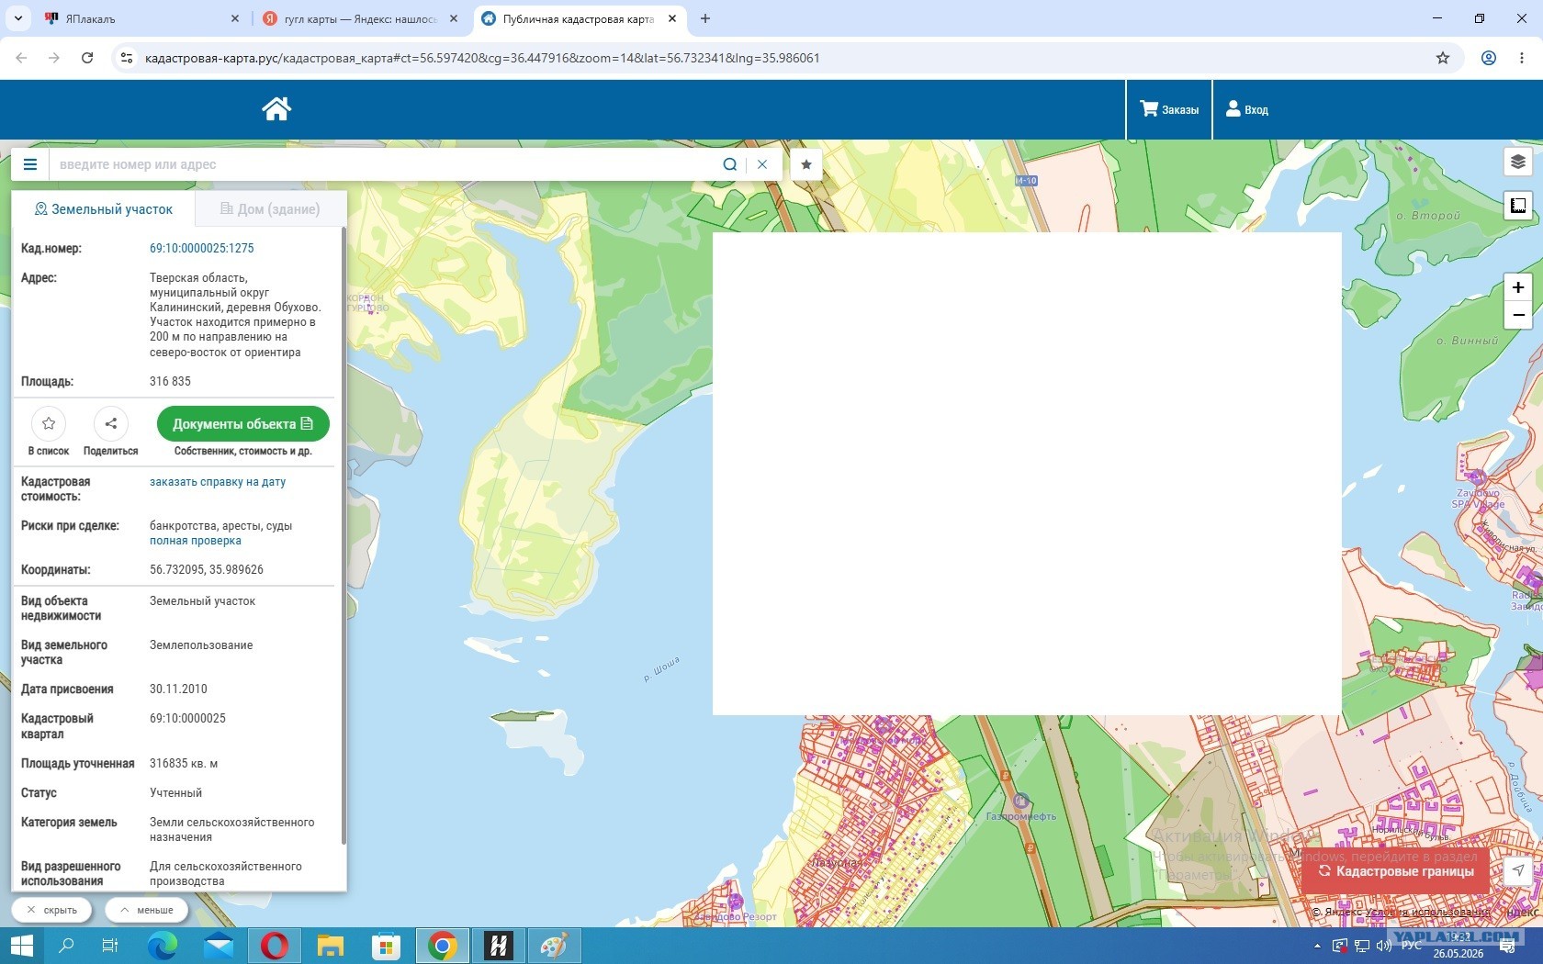Screen dimensions: 1543x964
Task: Clear search with the X icon
Action: (762, 164)
